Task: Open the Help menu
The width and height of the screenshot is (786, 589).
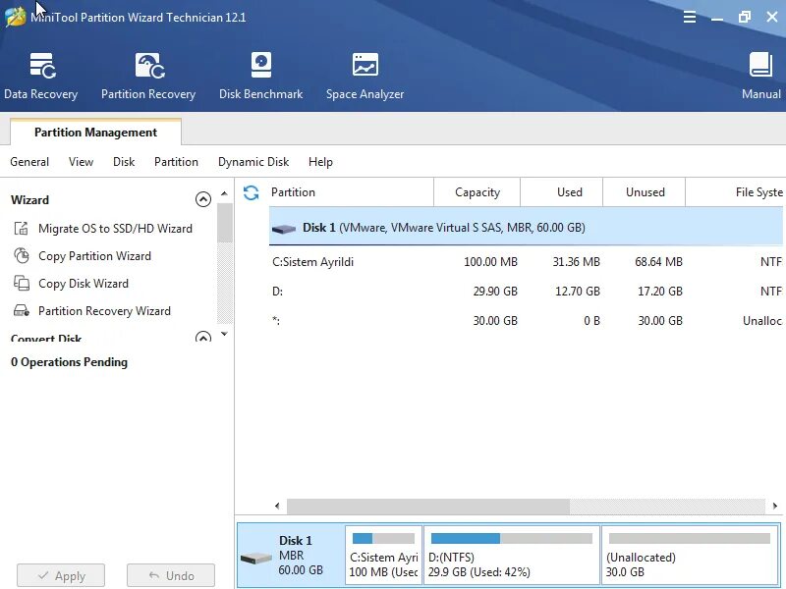Action: 321,162
